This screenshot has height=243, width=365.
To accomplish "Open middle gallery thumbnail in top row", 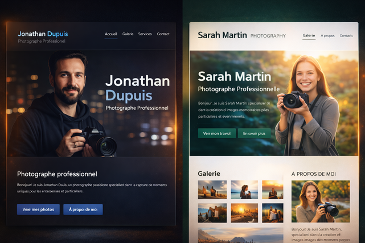I will tap(244, 190).
